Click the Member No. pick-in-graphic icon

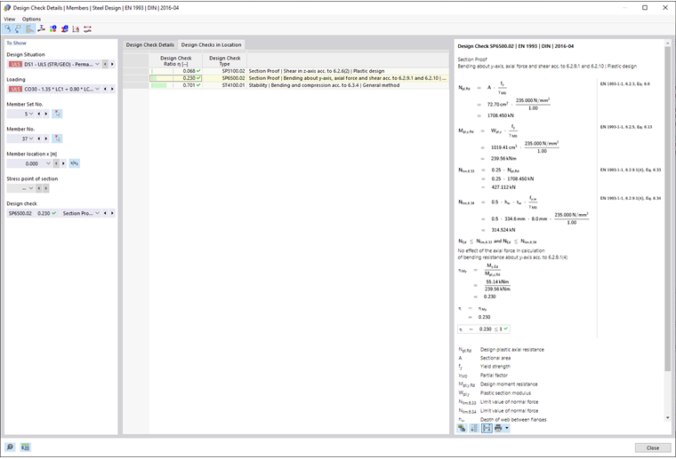(57, 138)
